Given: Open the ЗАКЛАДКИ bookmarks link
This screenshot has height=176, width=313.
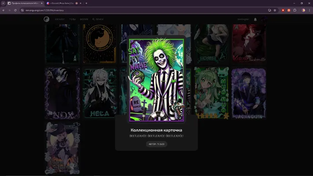Looking at the screenshot, I should coord(243,19).
